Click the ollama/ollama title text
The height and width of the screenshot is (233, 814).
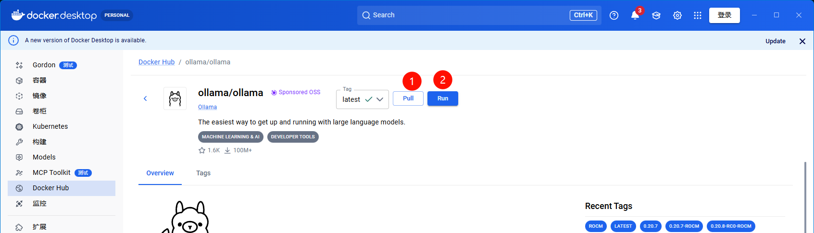point(231,93)
